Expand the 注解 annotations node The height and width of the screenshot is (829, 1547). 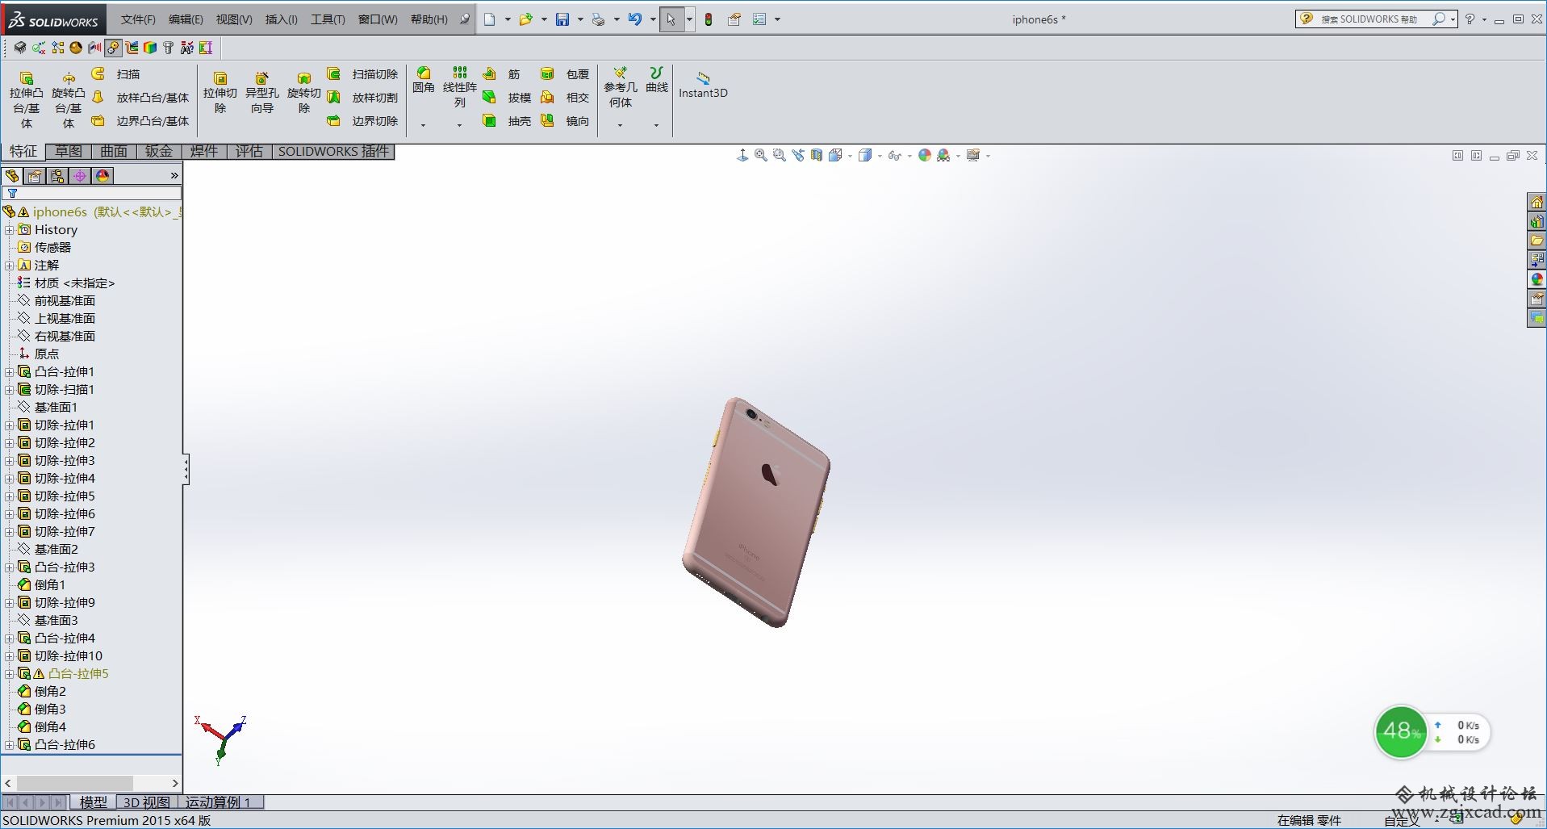pos(9,266)
